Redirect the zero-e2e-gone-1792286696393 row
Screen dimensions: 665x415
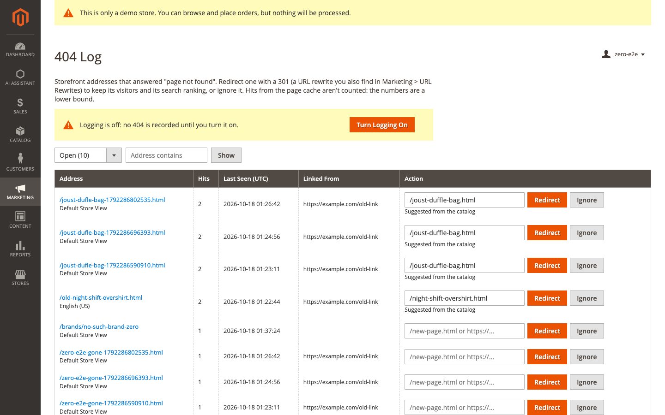coord(547,382)
